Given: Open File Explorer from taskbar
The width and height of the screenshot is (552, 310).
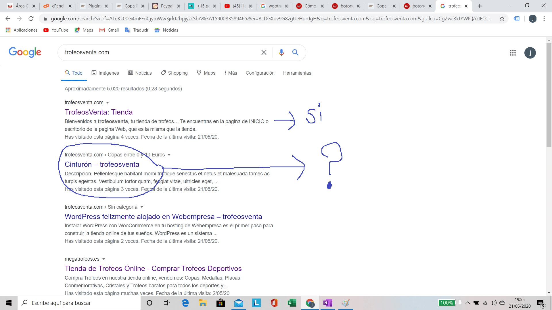Looking at the screenshot, I should click(203, 303).
